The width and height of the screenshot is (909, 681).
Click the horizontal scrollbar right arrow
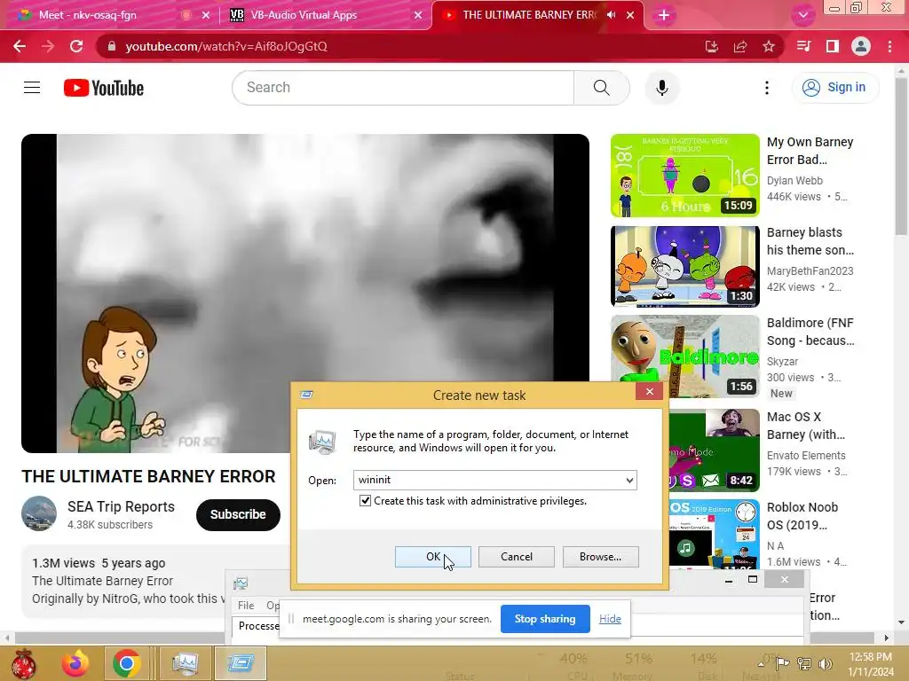click(887, 638)
